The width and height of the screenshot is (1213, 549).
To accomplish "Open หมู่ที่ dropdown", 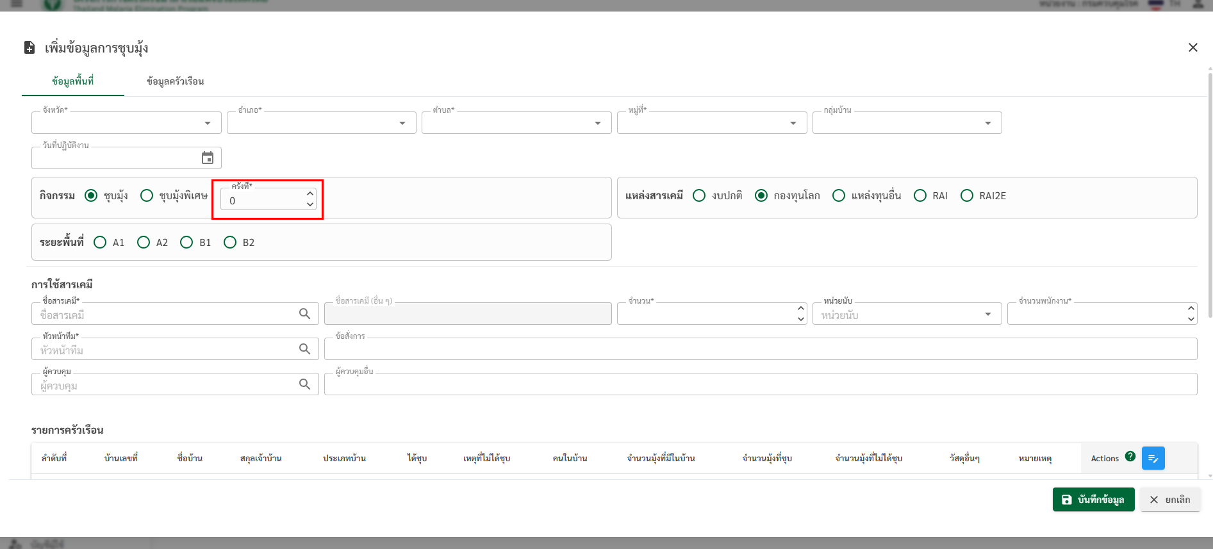I will [712, 122].
